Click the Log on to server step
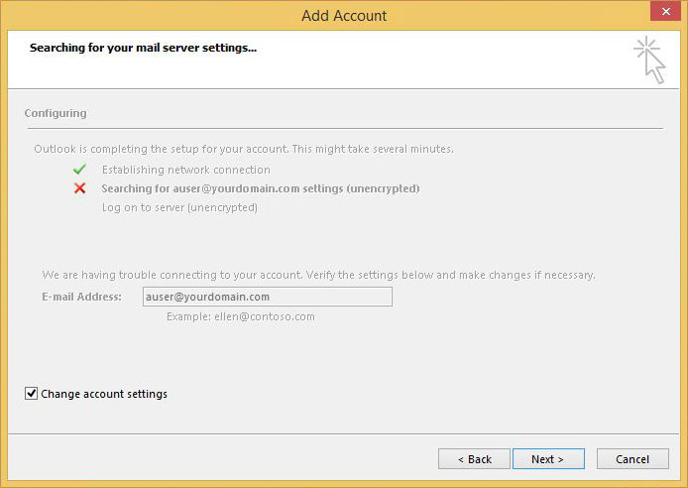Viewport: 688px width, 488px height. pos(179,207)
